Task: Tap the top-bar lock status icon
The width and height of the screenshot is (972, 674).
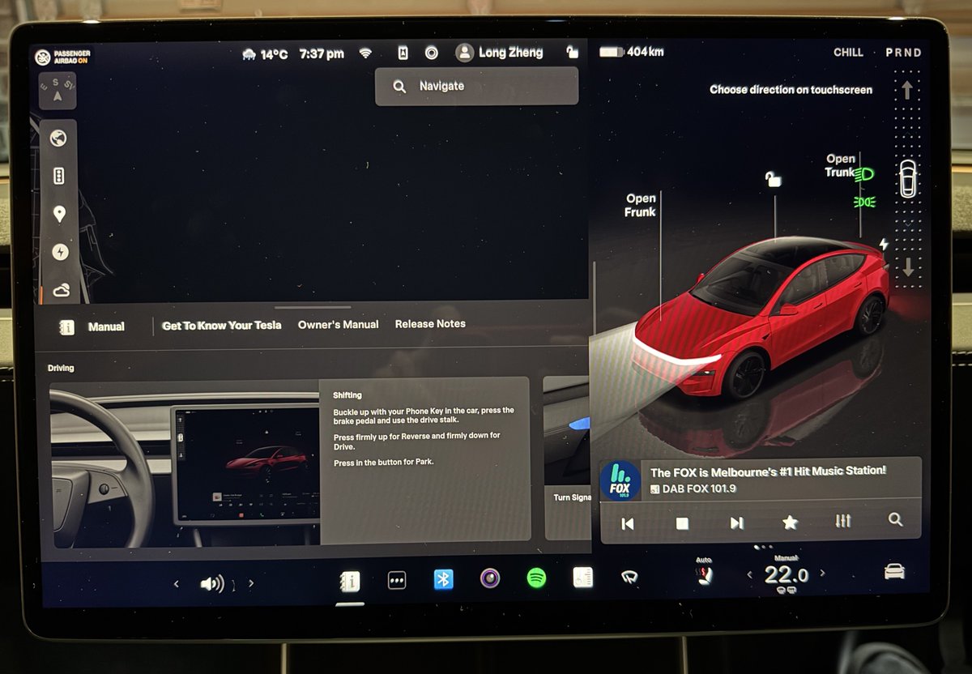Action: tap(572, 52)
